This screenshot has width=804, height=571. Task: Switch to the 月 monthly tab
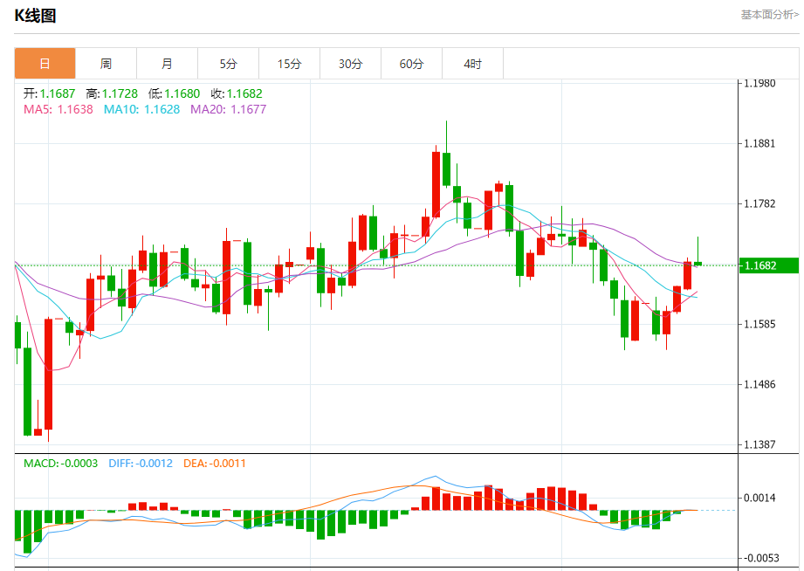point(167,64)
